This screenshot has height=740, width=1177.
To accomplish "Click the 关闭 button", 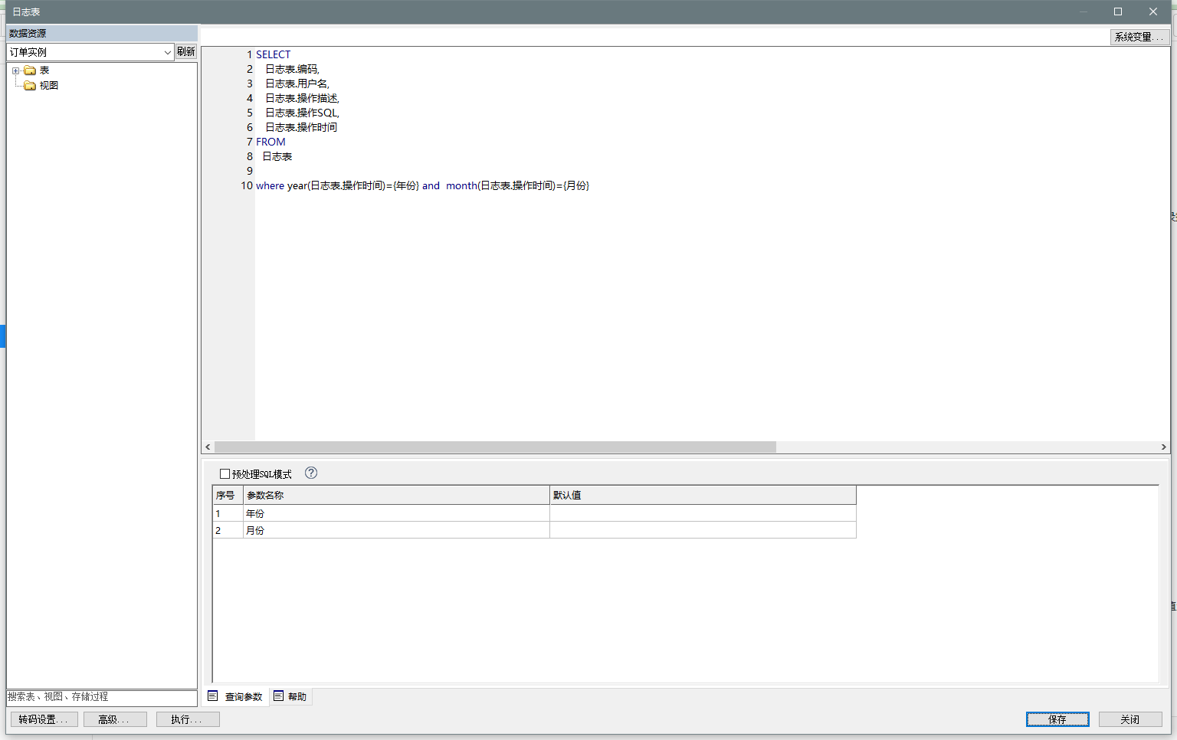I will tap(1130, 719).
